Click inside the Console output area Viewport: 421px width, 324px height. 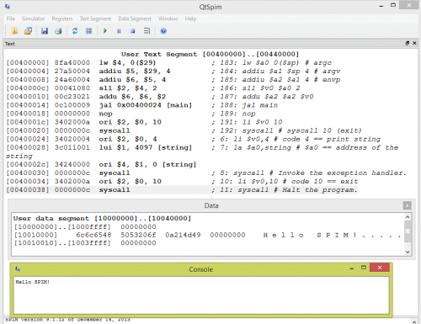[x=201, y=295]
